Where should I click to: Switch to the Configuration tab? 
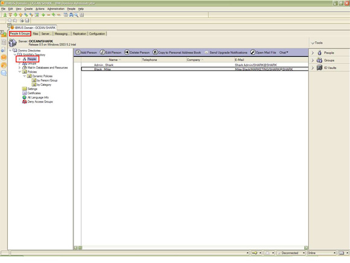pos(97,34)
